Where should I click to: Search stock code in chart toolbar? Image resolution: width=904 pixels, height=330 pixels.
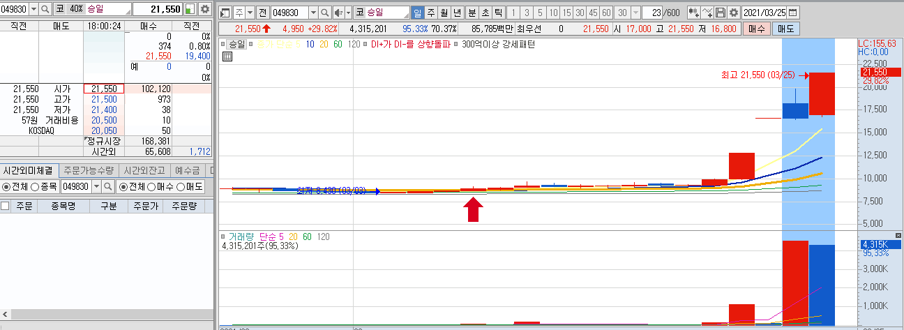[x=324, y=13]
